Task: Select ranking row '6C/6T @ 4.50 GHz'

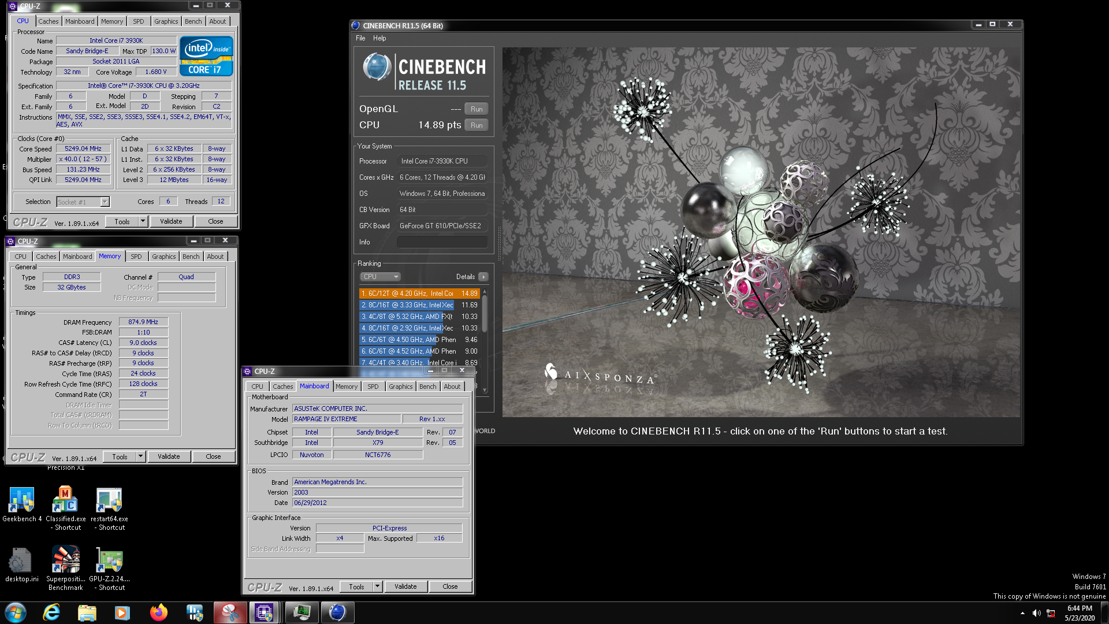Action: click(419, 340)
